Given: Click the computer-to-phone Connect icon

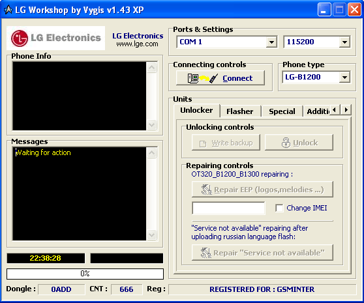Looking at the screenshot, I should point(203,78).
